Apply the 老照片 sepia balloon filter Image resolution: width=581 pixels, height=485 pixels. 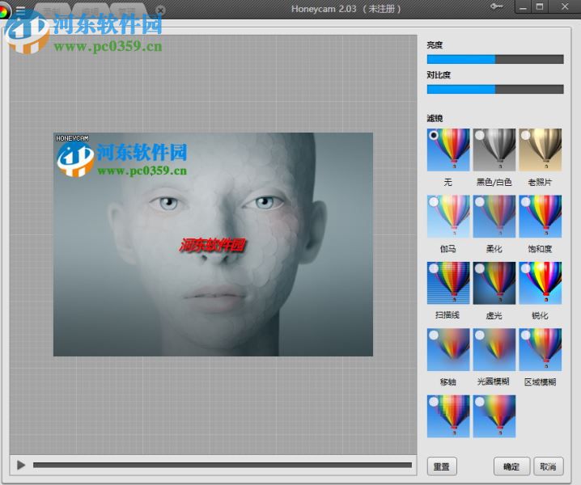[541, 150]
